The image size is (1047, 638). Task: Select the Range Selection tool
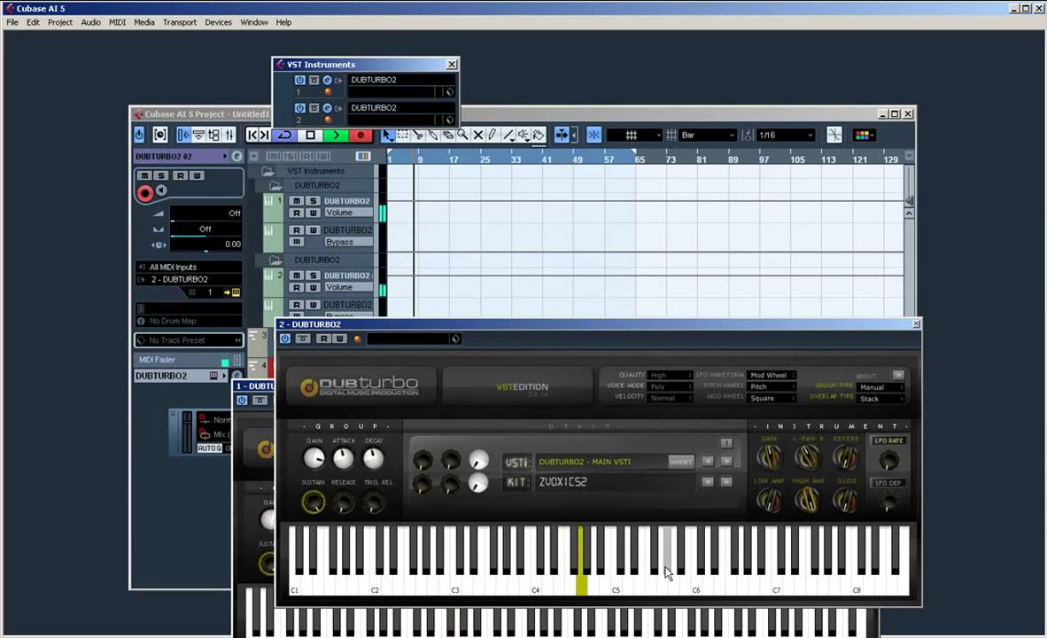pos(403,135)
